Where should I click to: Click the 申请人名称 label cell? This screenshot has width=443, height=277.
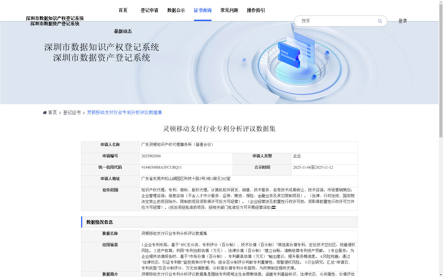click(110, 147)
